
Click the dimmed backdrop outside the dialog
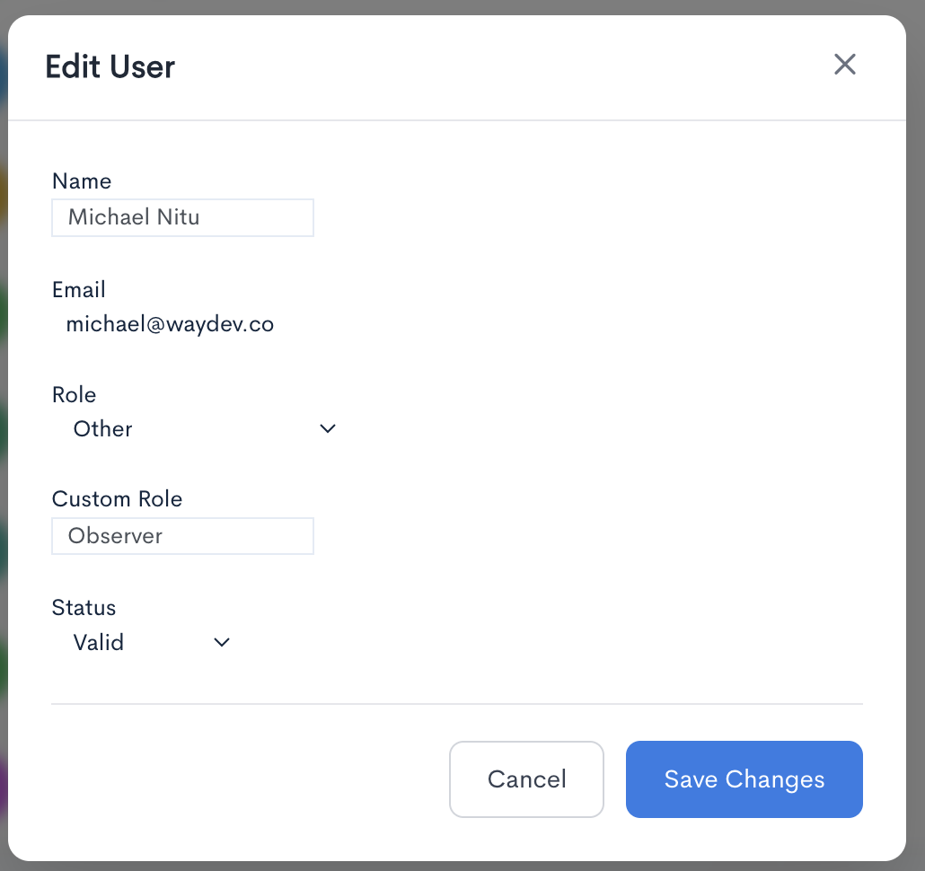(x=915, y=449)
